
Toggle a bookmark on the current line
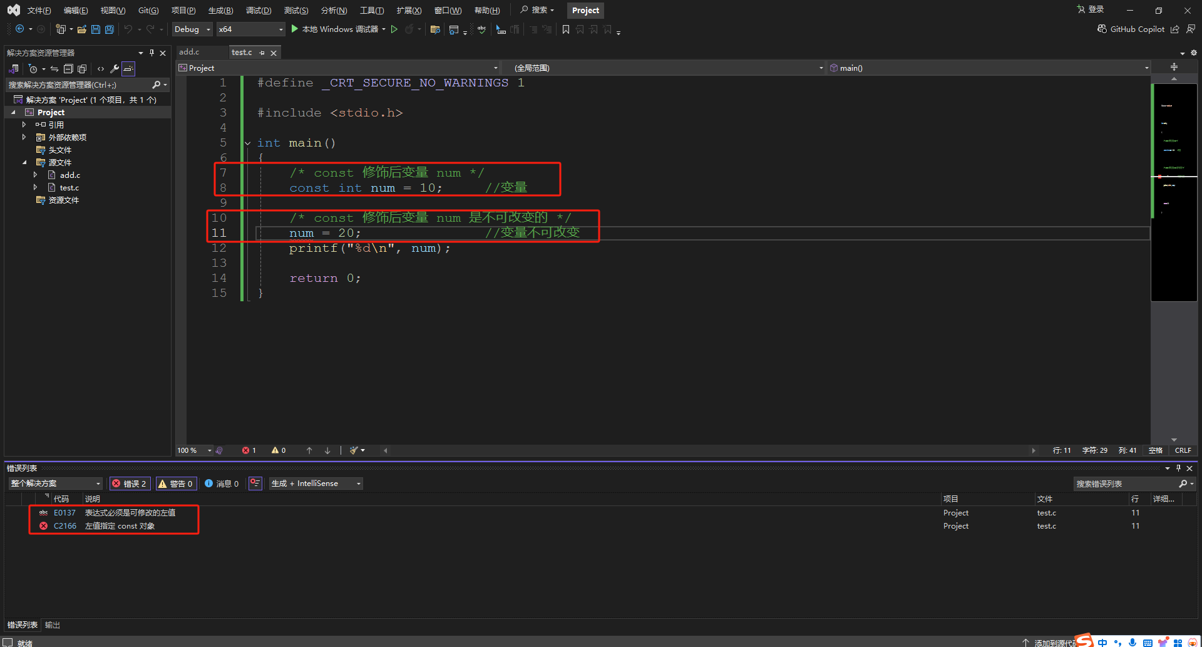[566, 29]
